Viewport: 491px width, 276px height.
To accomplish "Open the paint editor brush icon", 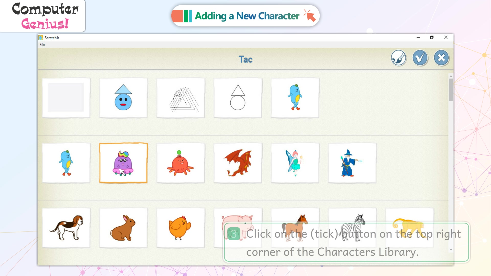I will (x=398, y=58).
